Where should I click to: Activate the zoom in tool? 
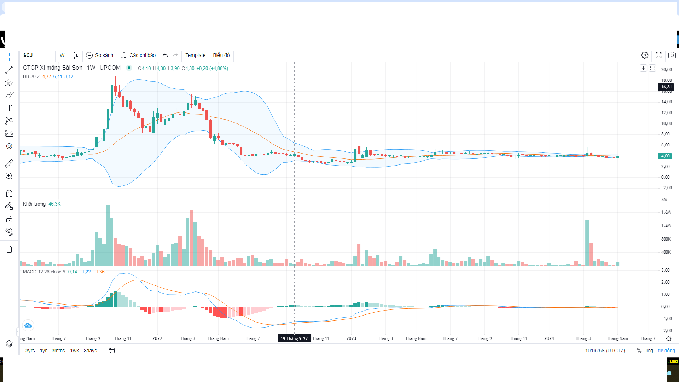tap(9, 176)
